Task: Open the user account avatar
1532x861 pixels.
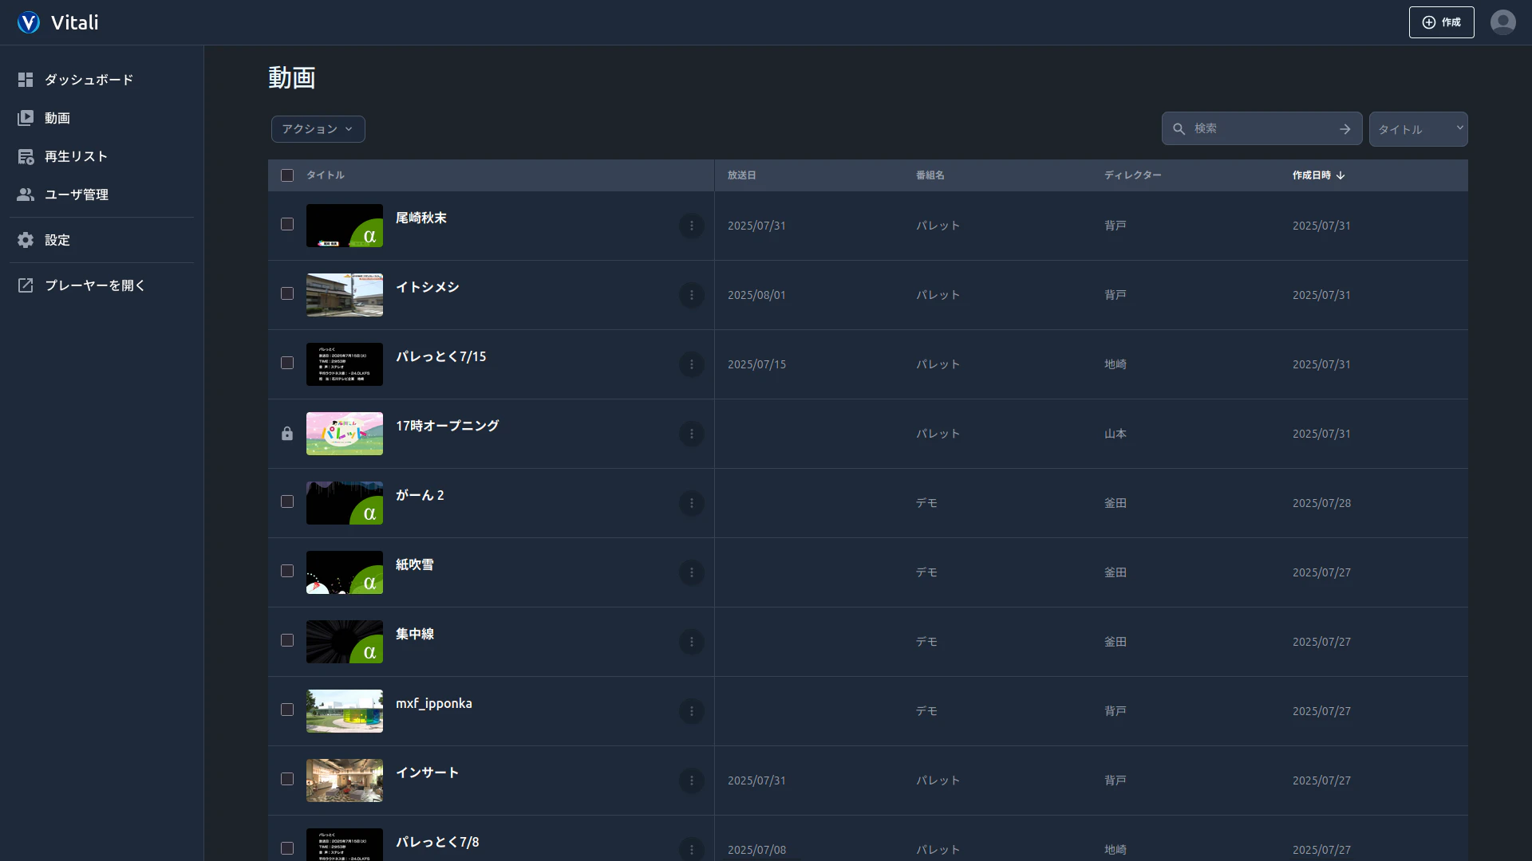Action: 1502,22
